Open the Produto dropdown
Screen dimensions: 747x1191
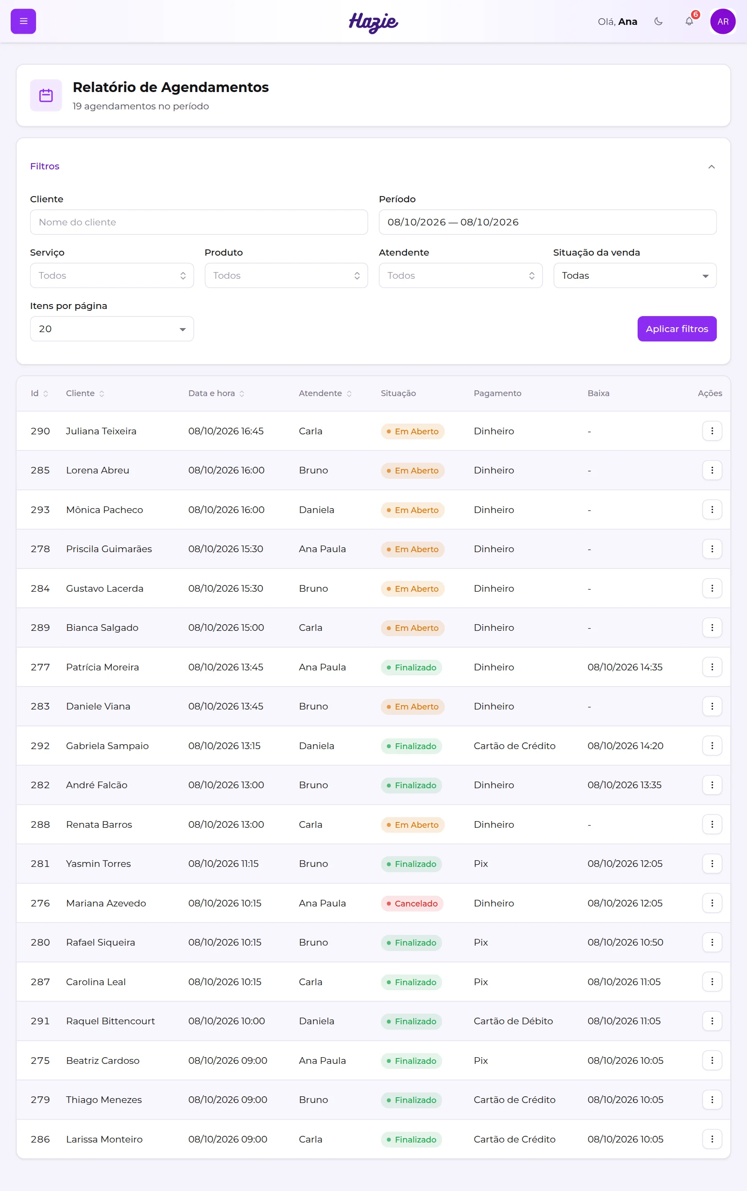286,276
